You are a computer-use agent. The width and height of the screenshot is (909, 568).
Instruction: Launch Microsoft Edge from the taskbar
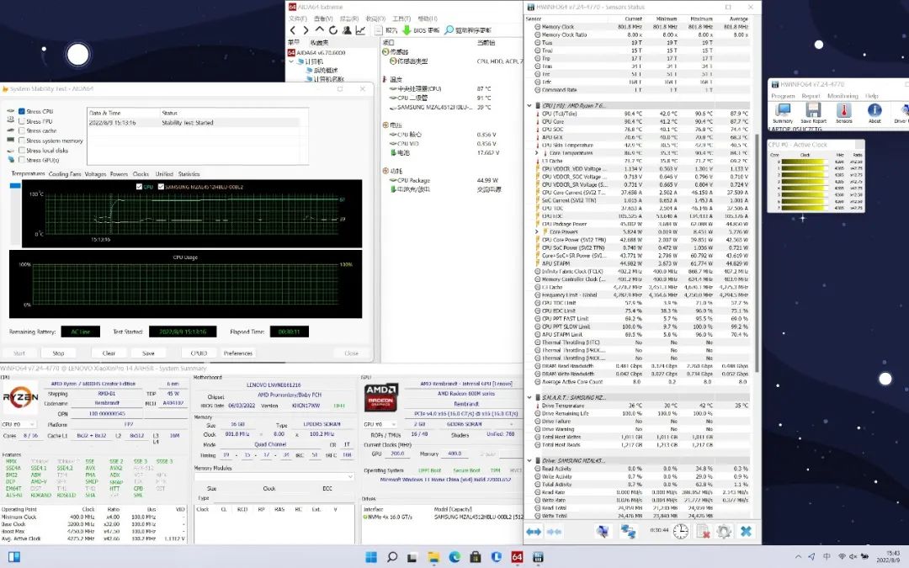(x=454, y=557)
